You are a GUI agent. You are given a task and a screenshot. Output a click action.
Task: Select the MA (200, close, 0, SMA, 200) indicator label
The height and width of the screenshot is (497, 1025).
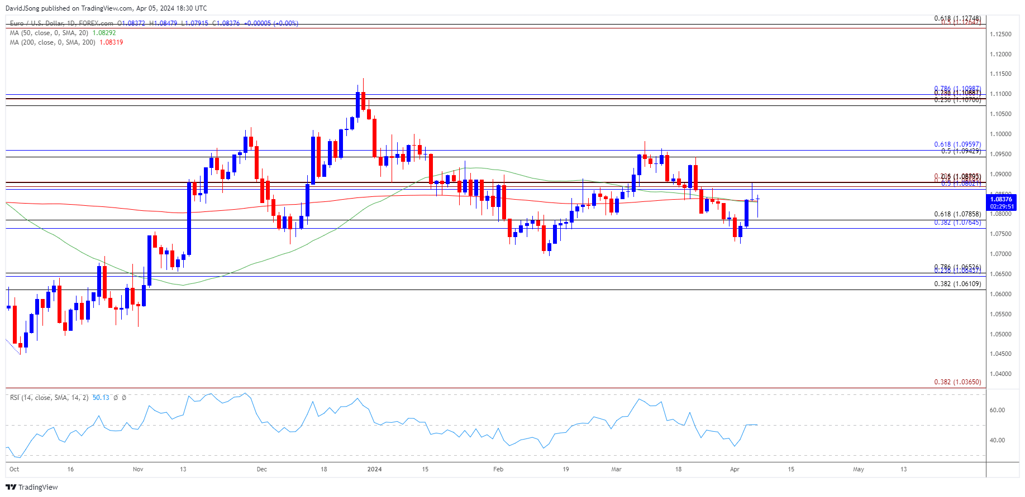(53, 42)
